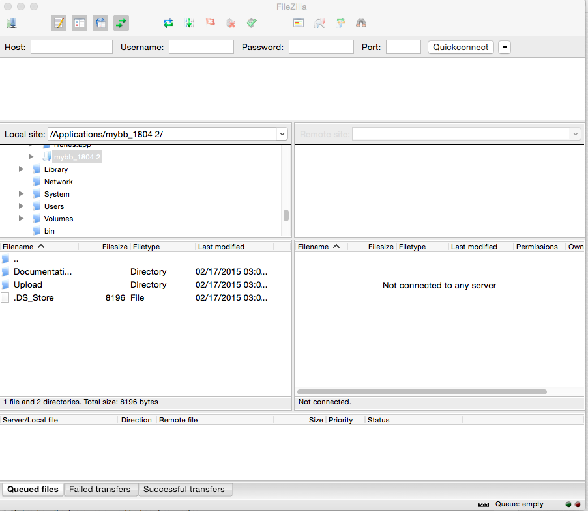Expand the Volumes folder in tree
Screen dimensions: 588x511
(21, 219)
